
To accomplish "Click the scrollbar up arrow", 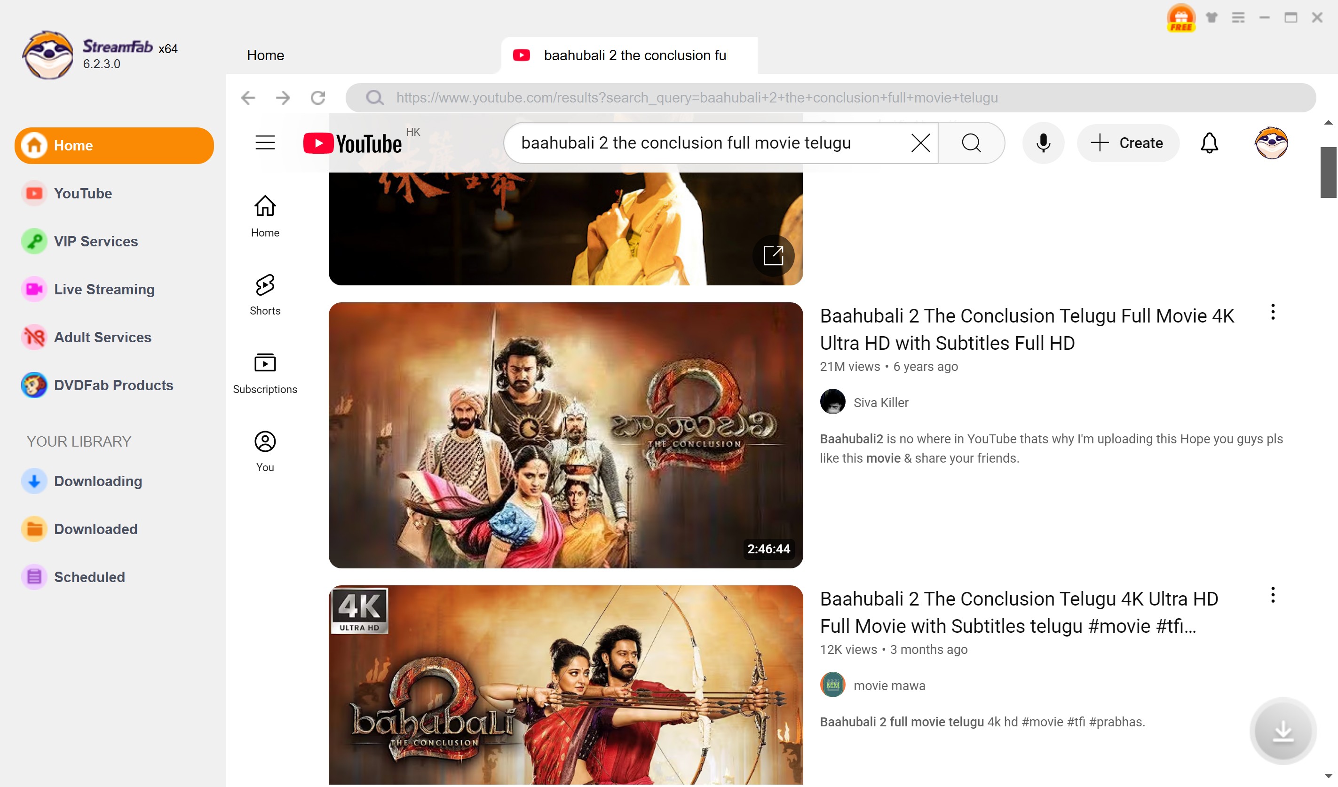I will (1328, 123).
